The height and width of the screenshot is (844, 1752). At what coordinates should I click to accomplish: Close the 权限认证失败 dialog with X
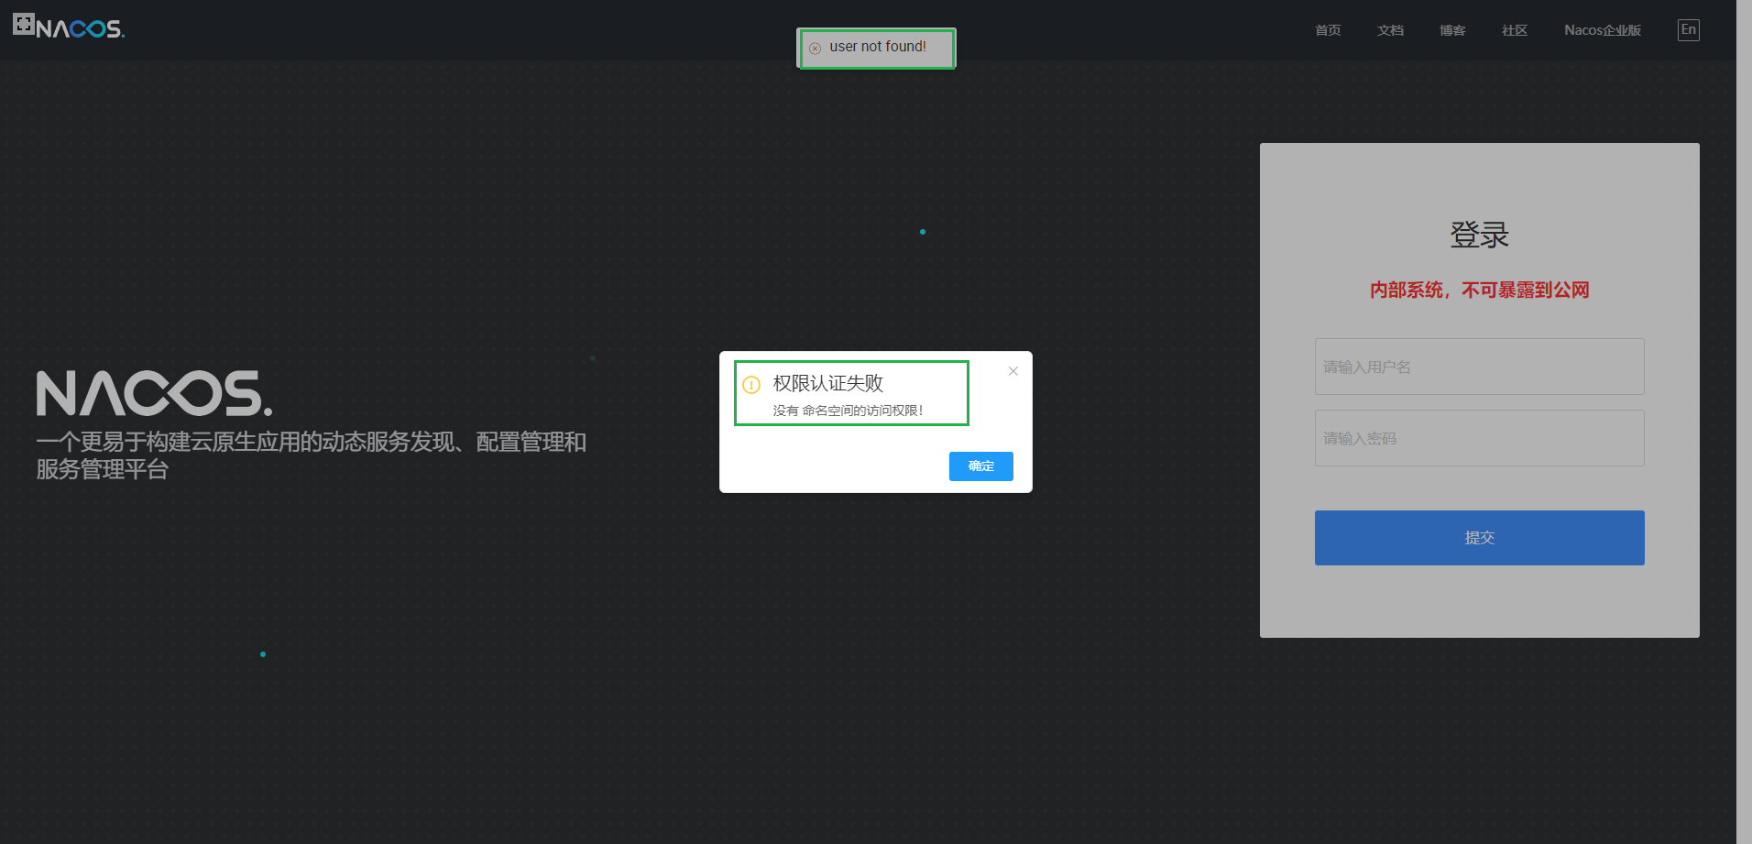coord(1013,371)
